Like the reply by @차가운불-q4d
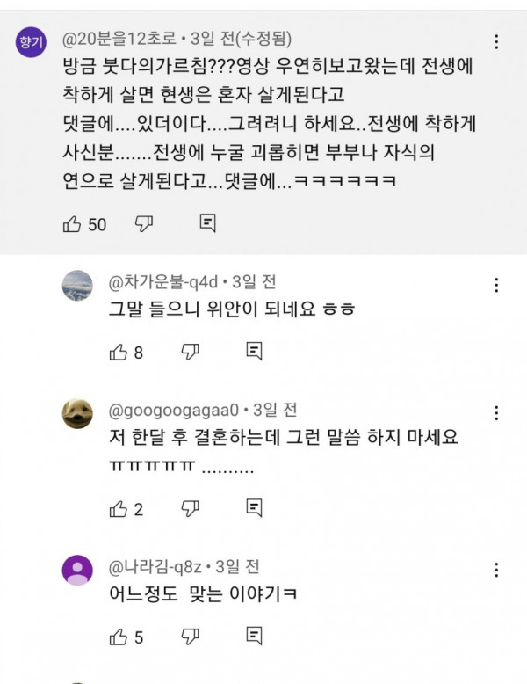 (x=118, y=353)
